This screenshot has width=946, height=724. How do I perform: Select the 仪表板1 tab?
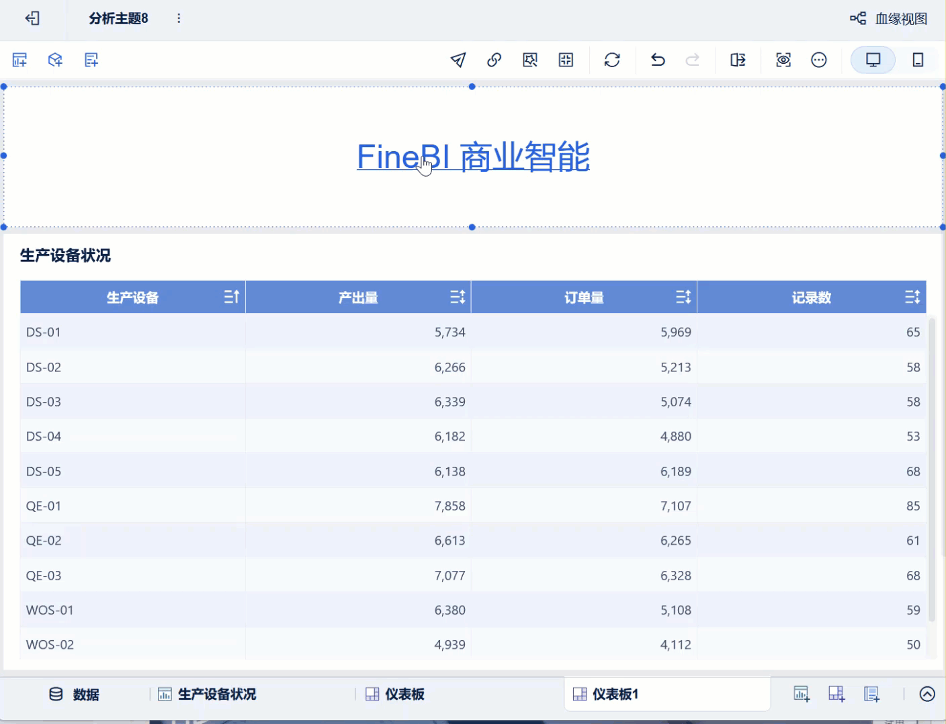pos(667,694)
